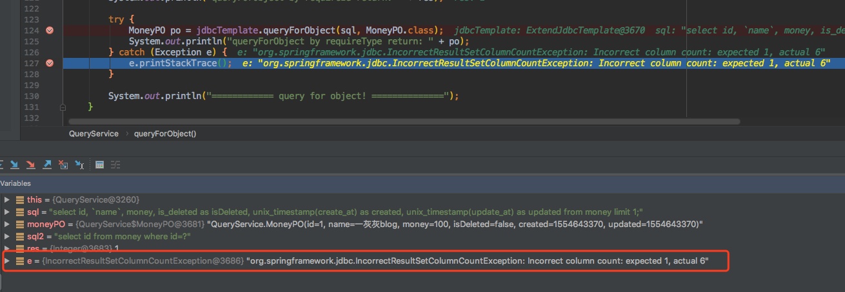Click the Step Into debugger icon
Viewport: 845px width, 292px height.
click(14, 165)
